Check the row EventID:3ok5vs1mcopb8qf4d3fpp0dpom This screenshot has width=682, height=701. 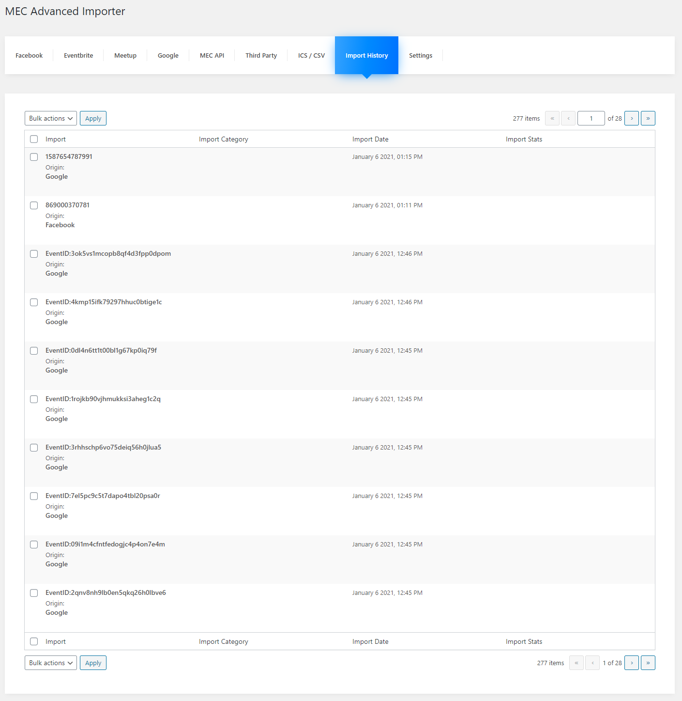pos(34,254)
